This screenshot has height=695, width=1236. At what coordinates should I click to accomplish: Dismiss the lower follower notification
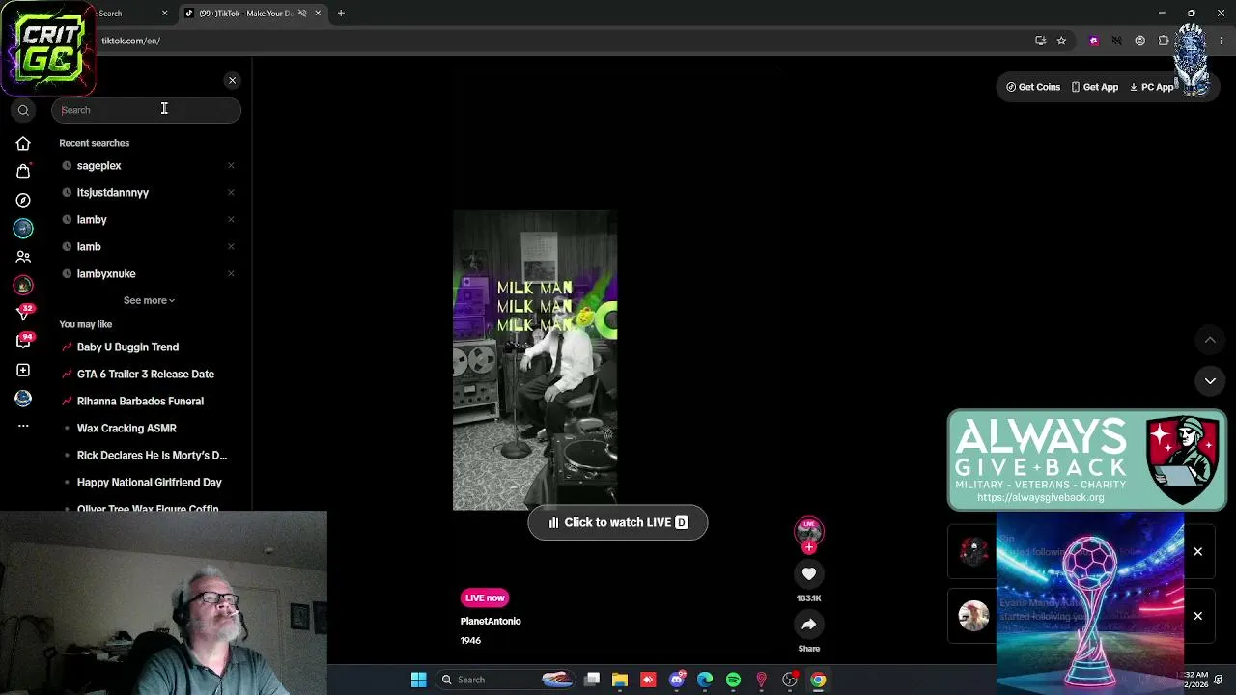[x=1197, y=616]
